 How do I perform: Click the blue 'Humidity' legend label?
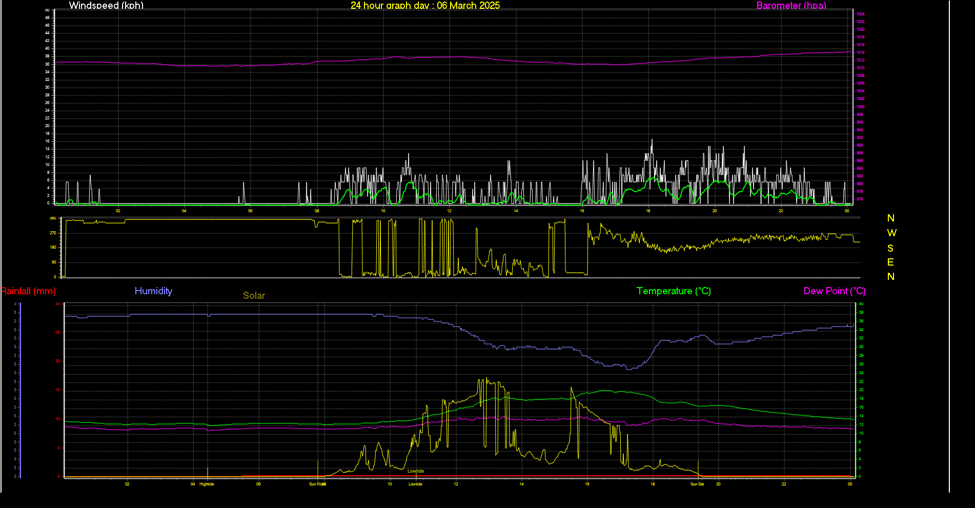(153, 291)
